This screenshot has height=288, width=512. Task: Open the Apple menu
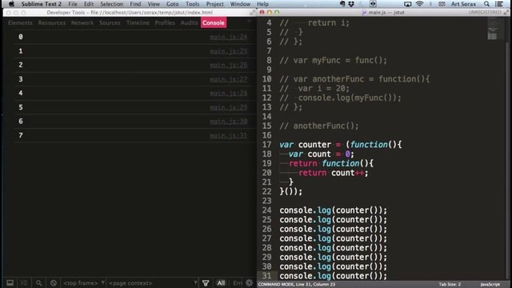11,4
